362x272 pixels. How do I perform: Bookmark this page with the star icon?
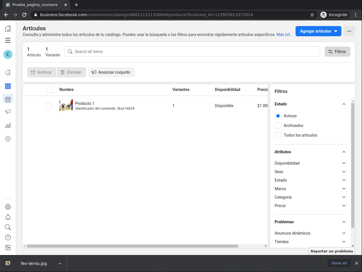pos(312,15)
